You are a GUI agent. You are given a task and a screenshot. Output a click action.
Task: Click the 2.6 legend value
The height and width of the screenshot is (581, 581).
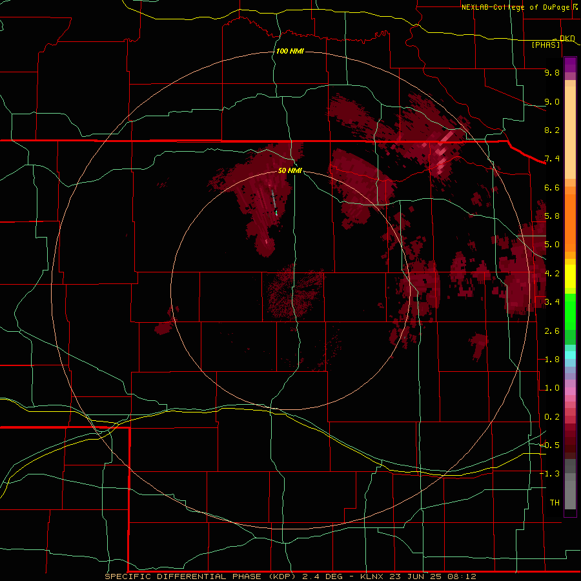[552, 331]
